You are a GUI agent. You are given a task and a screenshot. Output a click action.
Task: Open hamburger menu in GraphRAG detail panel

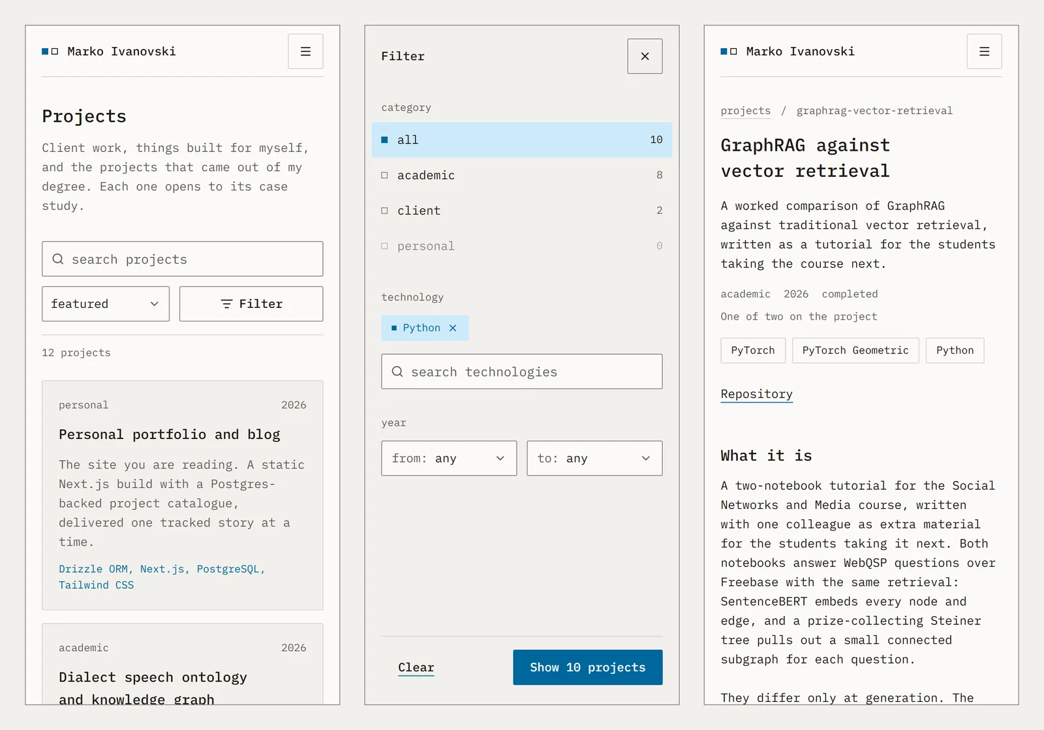(984, 52)
